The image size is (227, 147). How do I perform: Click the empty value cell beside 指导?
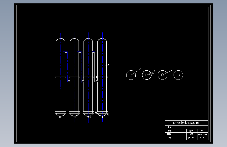click(x=181, y=138)
